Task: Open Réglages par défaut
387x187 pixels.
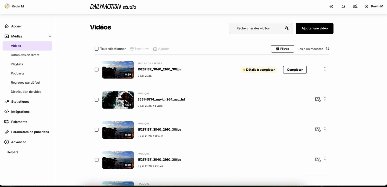Action: coord(25,83)
